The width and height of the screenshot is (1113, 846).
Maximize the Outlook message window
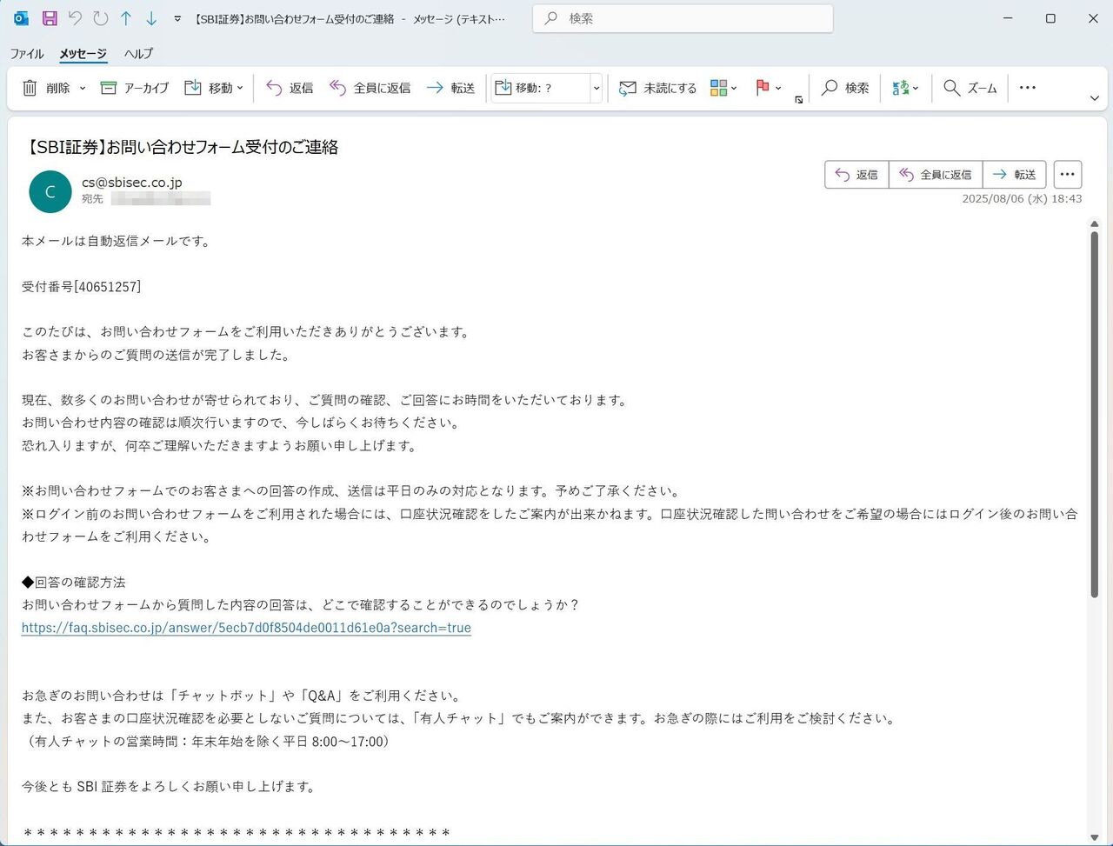(x=1050, y=18)
